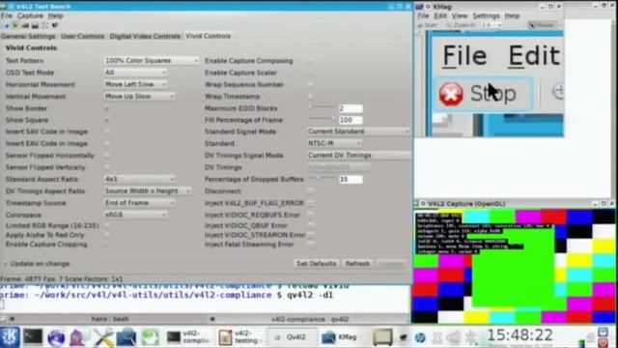
Task: Click the Refresh button
Action: [357, 264]
